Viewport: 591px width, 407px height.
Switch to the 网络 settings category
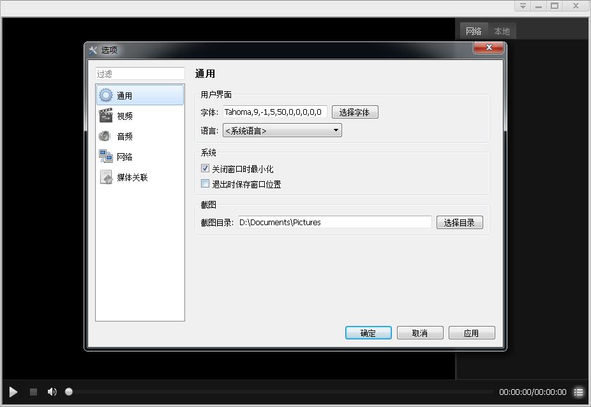125,156
